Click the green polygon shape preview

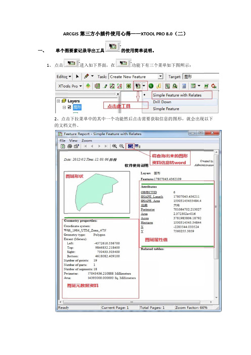tap(95, 193)
